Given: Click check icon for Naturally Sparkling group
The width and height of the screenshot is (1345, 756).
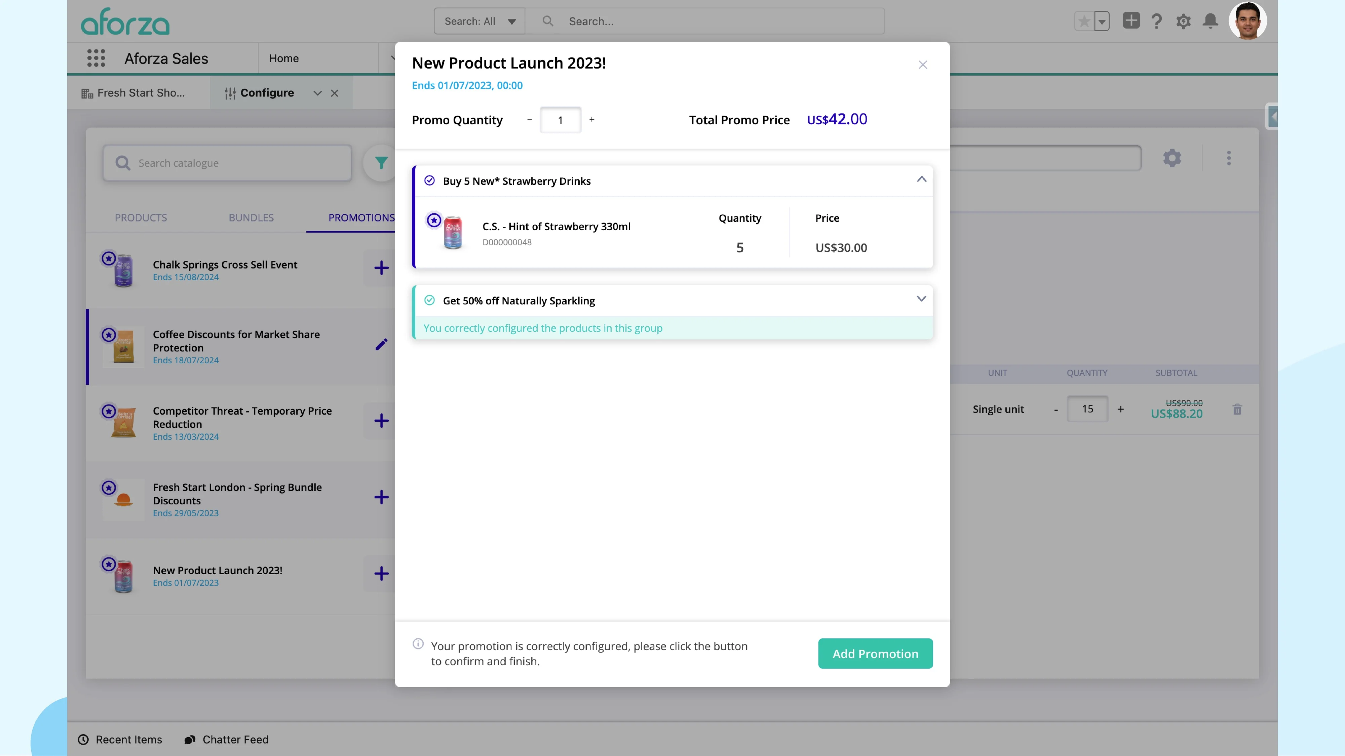Looking at the screenshot, I should point(429,300).
